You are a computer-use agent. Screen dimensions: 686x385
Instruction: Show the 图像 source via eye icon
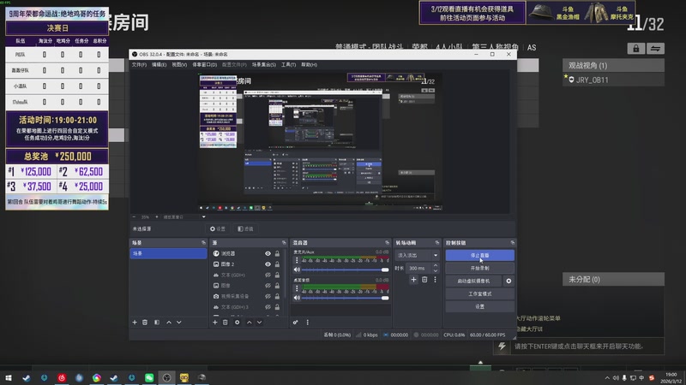268,286
